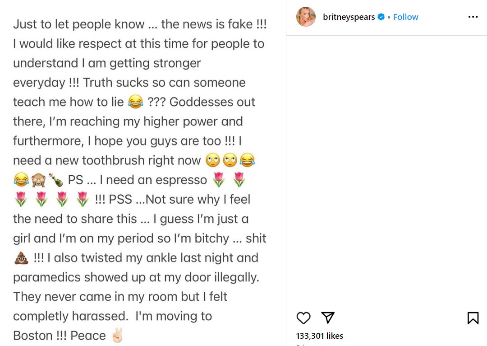The image size is (487, 346).
Task: Click the blue verified badge
Action: [x=381, y=17]
